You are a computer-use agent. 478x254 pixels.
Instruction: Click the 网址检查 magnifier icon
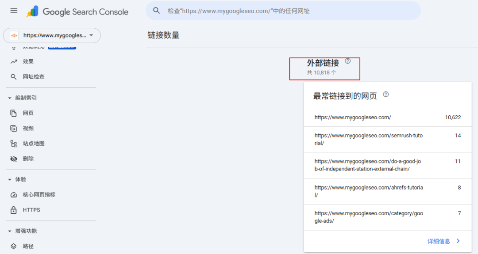point(13,77)
